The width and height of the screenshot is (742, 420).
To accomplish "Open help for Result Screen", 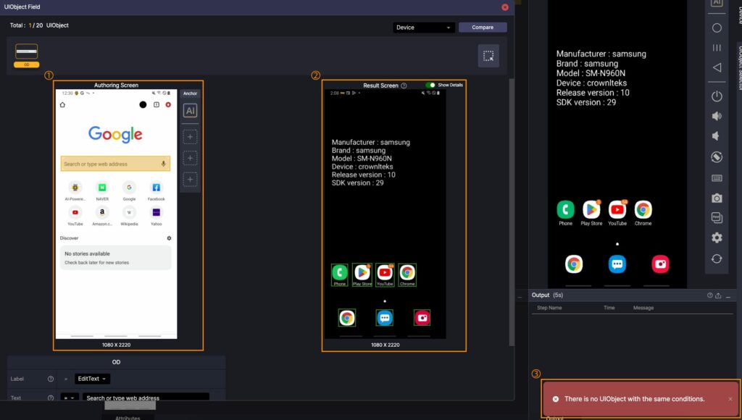I will coord(404,85).
